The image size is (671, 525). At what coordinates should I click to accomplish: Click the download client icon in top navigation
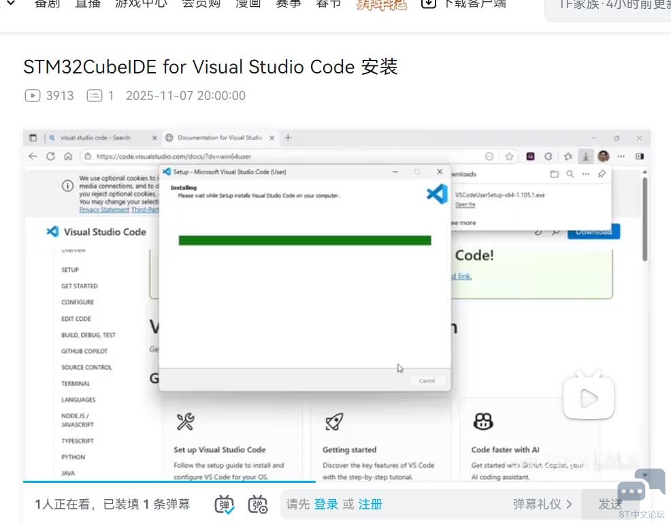point(428,4)
